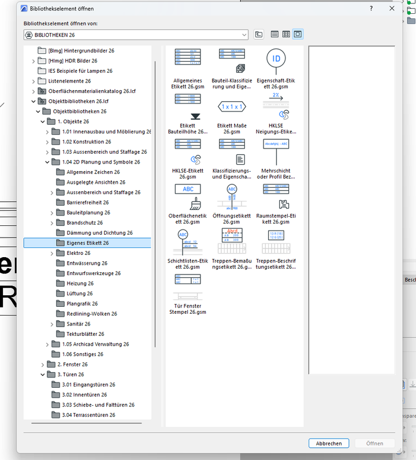Switch to list view mode
Viewport: 416px width, 460px height.
coord(274,34)
